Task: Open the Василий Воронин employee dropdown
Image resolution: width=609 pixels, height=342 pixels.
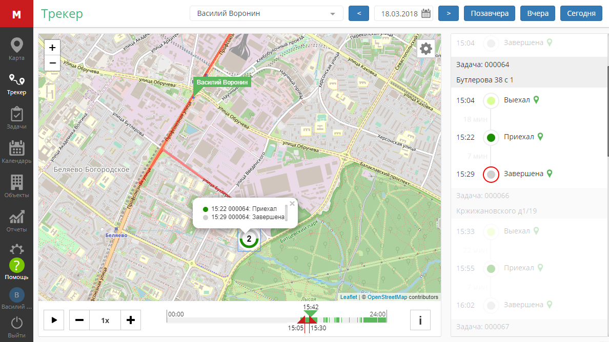Action: pyautogui.click(x=267, y=14)
